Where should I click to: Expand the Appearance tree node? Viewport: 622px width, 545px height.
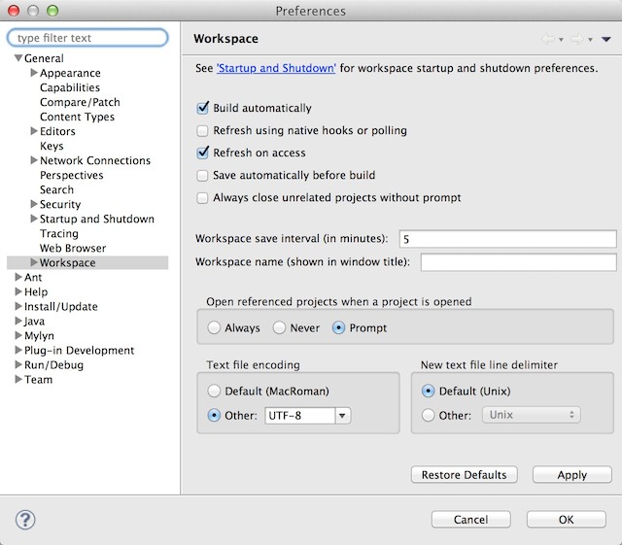(x=34, y=74)
